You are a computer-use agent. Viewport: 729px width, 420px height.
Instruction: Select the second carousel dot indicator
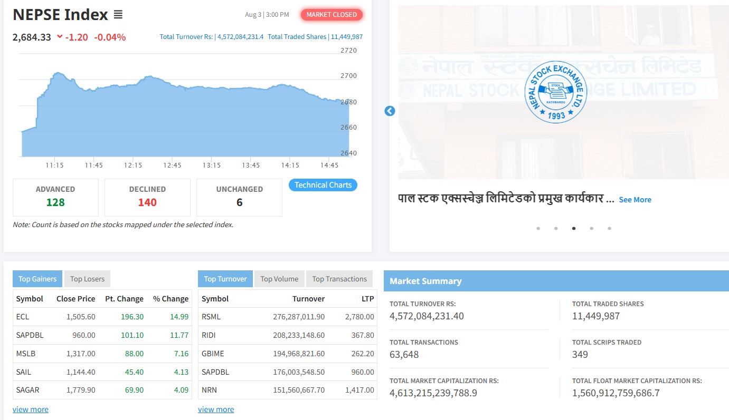(x=556, y=229)
